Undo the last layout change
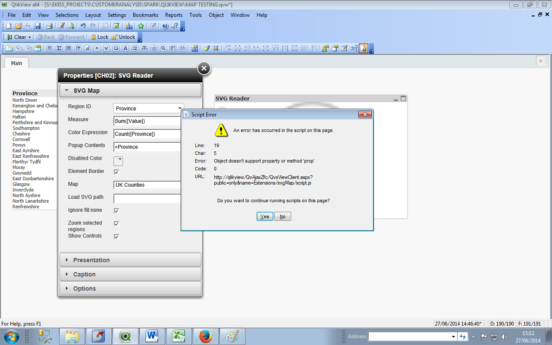552x345 pixels. pos(83,26)
